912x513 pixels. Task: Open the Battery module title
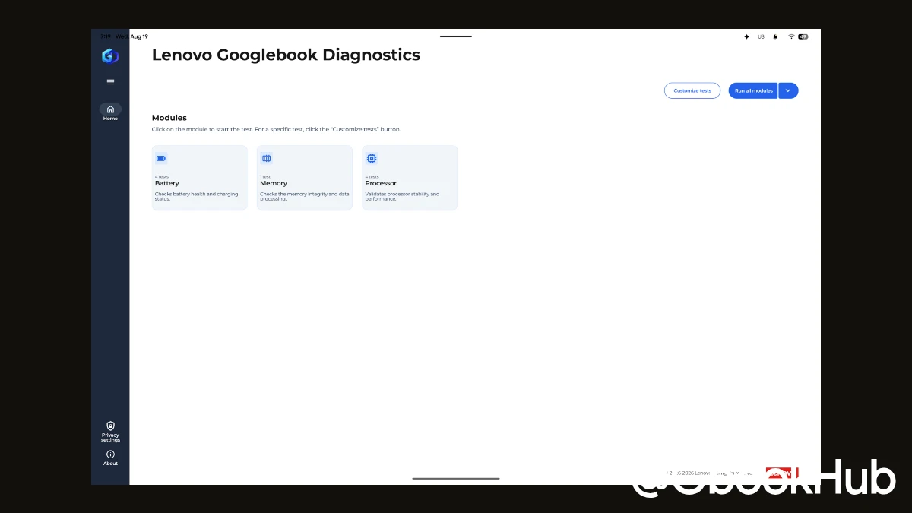pyautogui.click(x=167, y=183)
